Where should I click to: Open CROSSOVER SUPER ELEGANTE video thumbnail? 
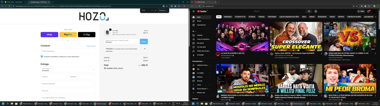(296, 36)
